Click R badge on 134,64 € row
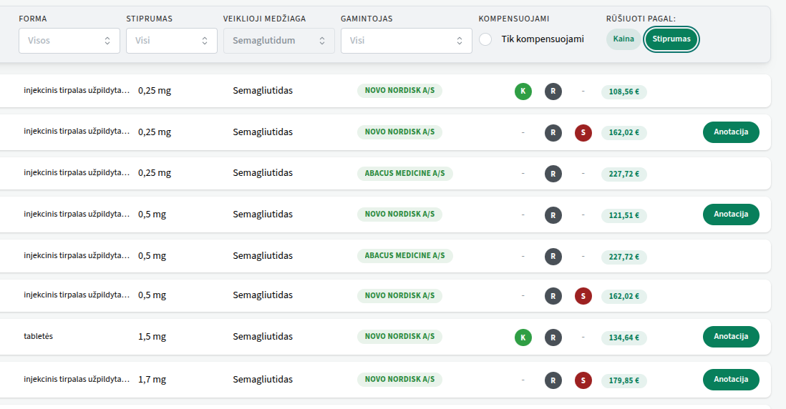The image size is (786, 409). pyautogui.click(x=553, y=337)
